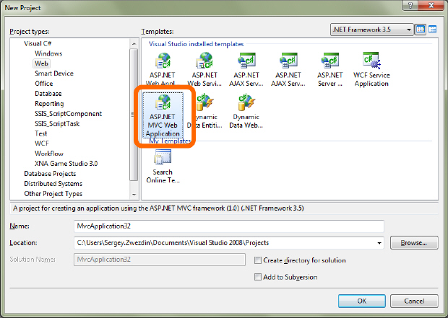This screenshot has height=318, width=448.
Task: Open the .NET Framework 3.5 version dropdown
Action: tap(371, 30)
